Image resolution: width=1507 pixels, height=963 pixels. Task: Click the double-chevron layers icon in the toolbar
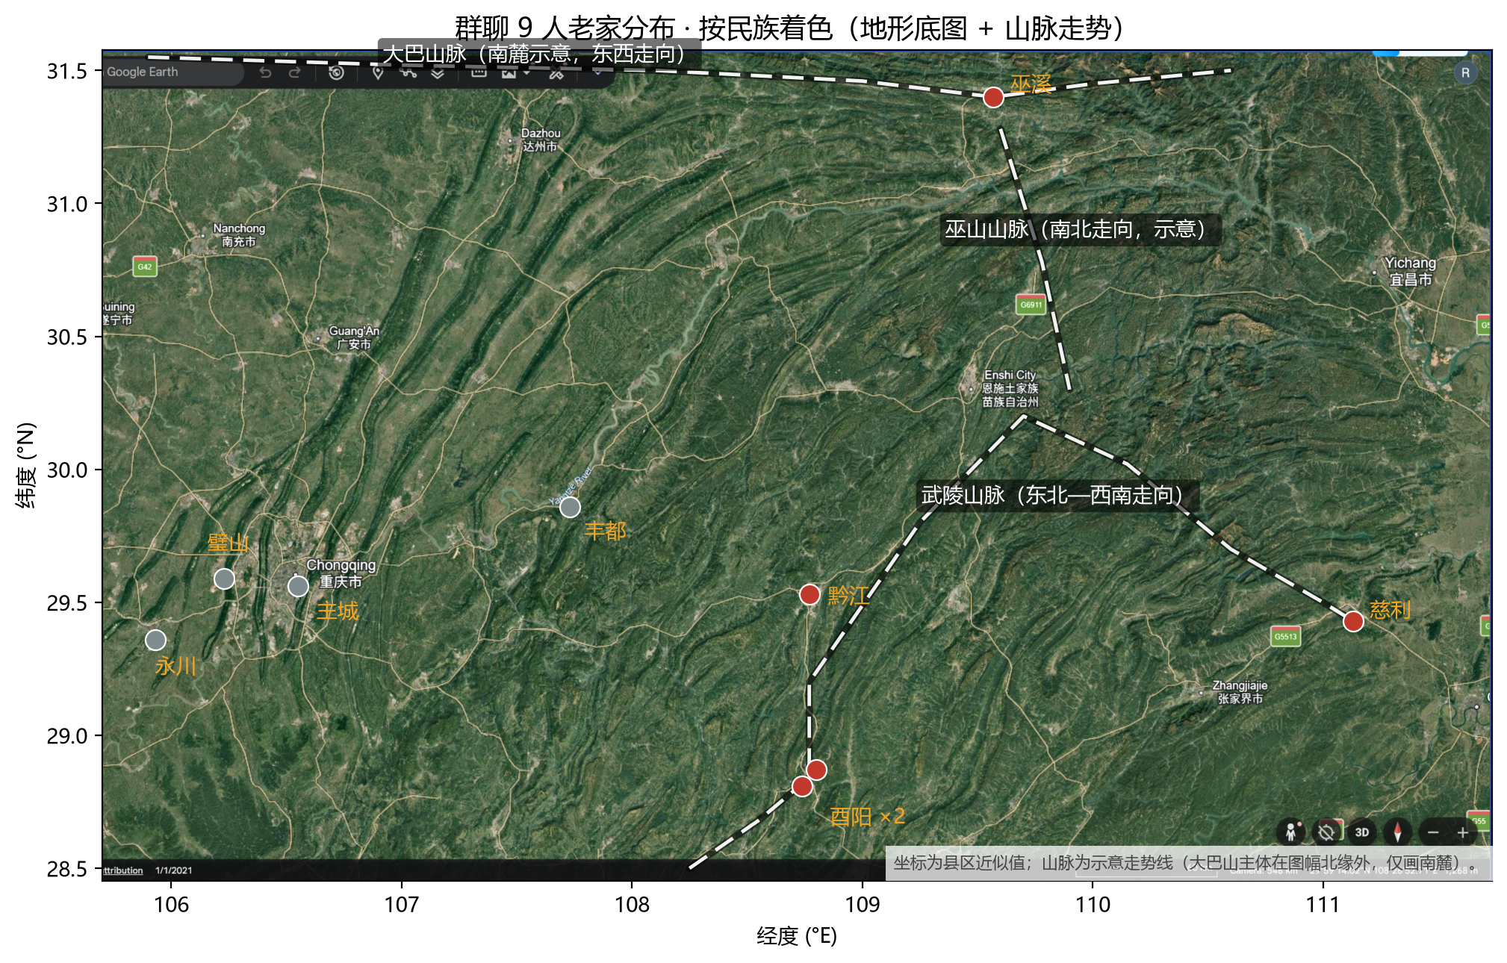click(438, 73)
